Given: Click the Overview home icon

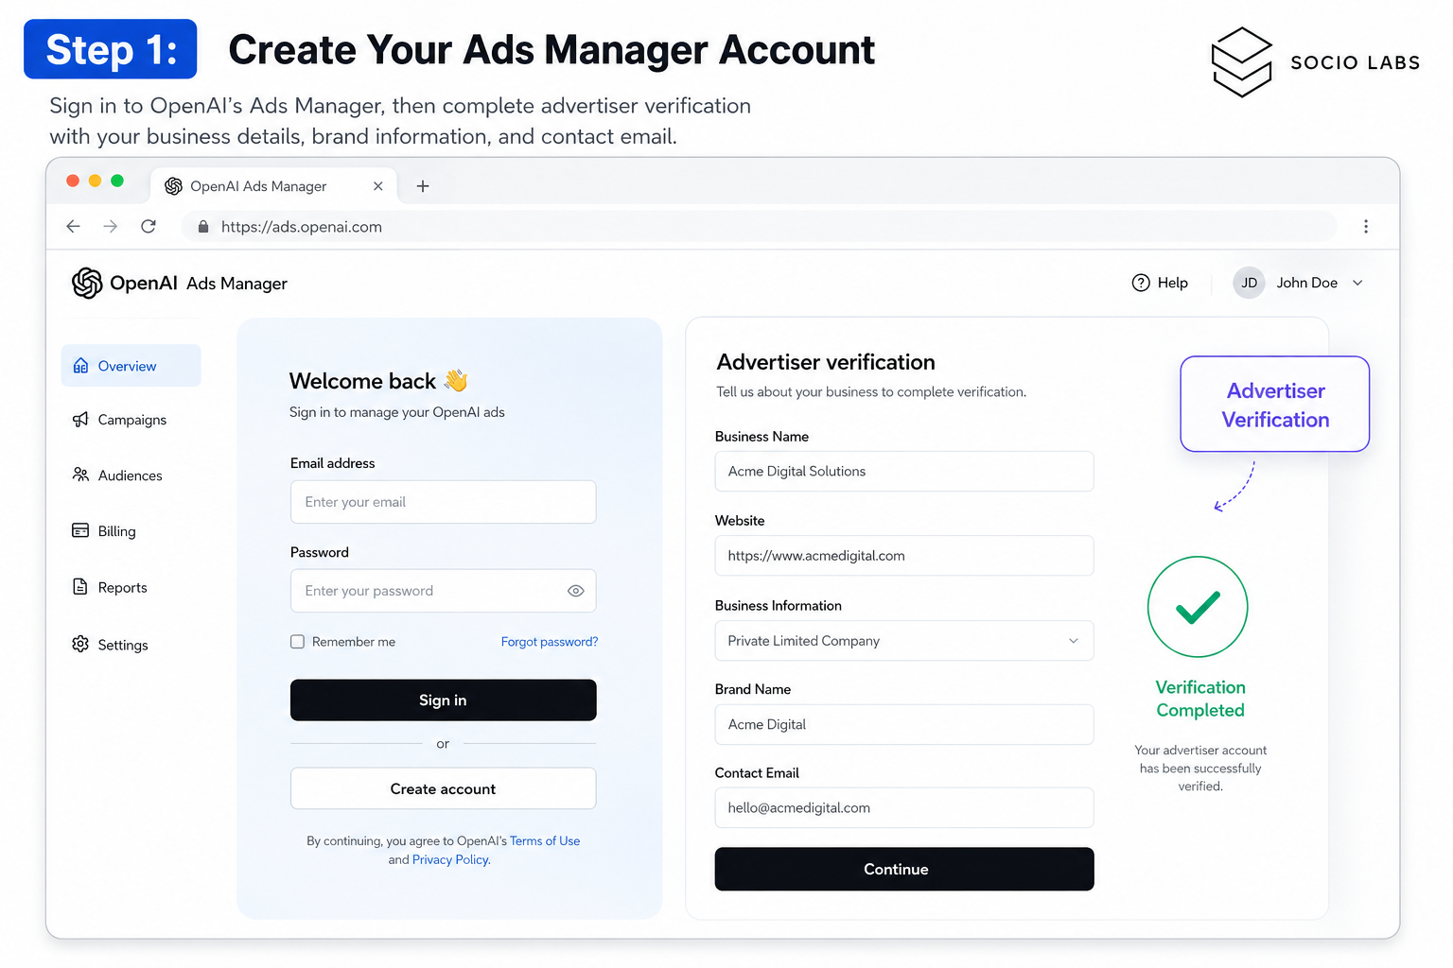Looking at the screenshot, I should (81, 366).
